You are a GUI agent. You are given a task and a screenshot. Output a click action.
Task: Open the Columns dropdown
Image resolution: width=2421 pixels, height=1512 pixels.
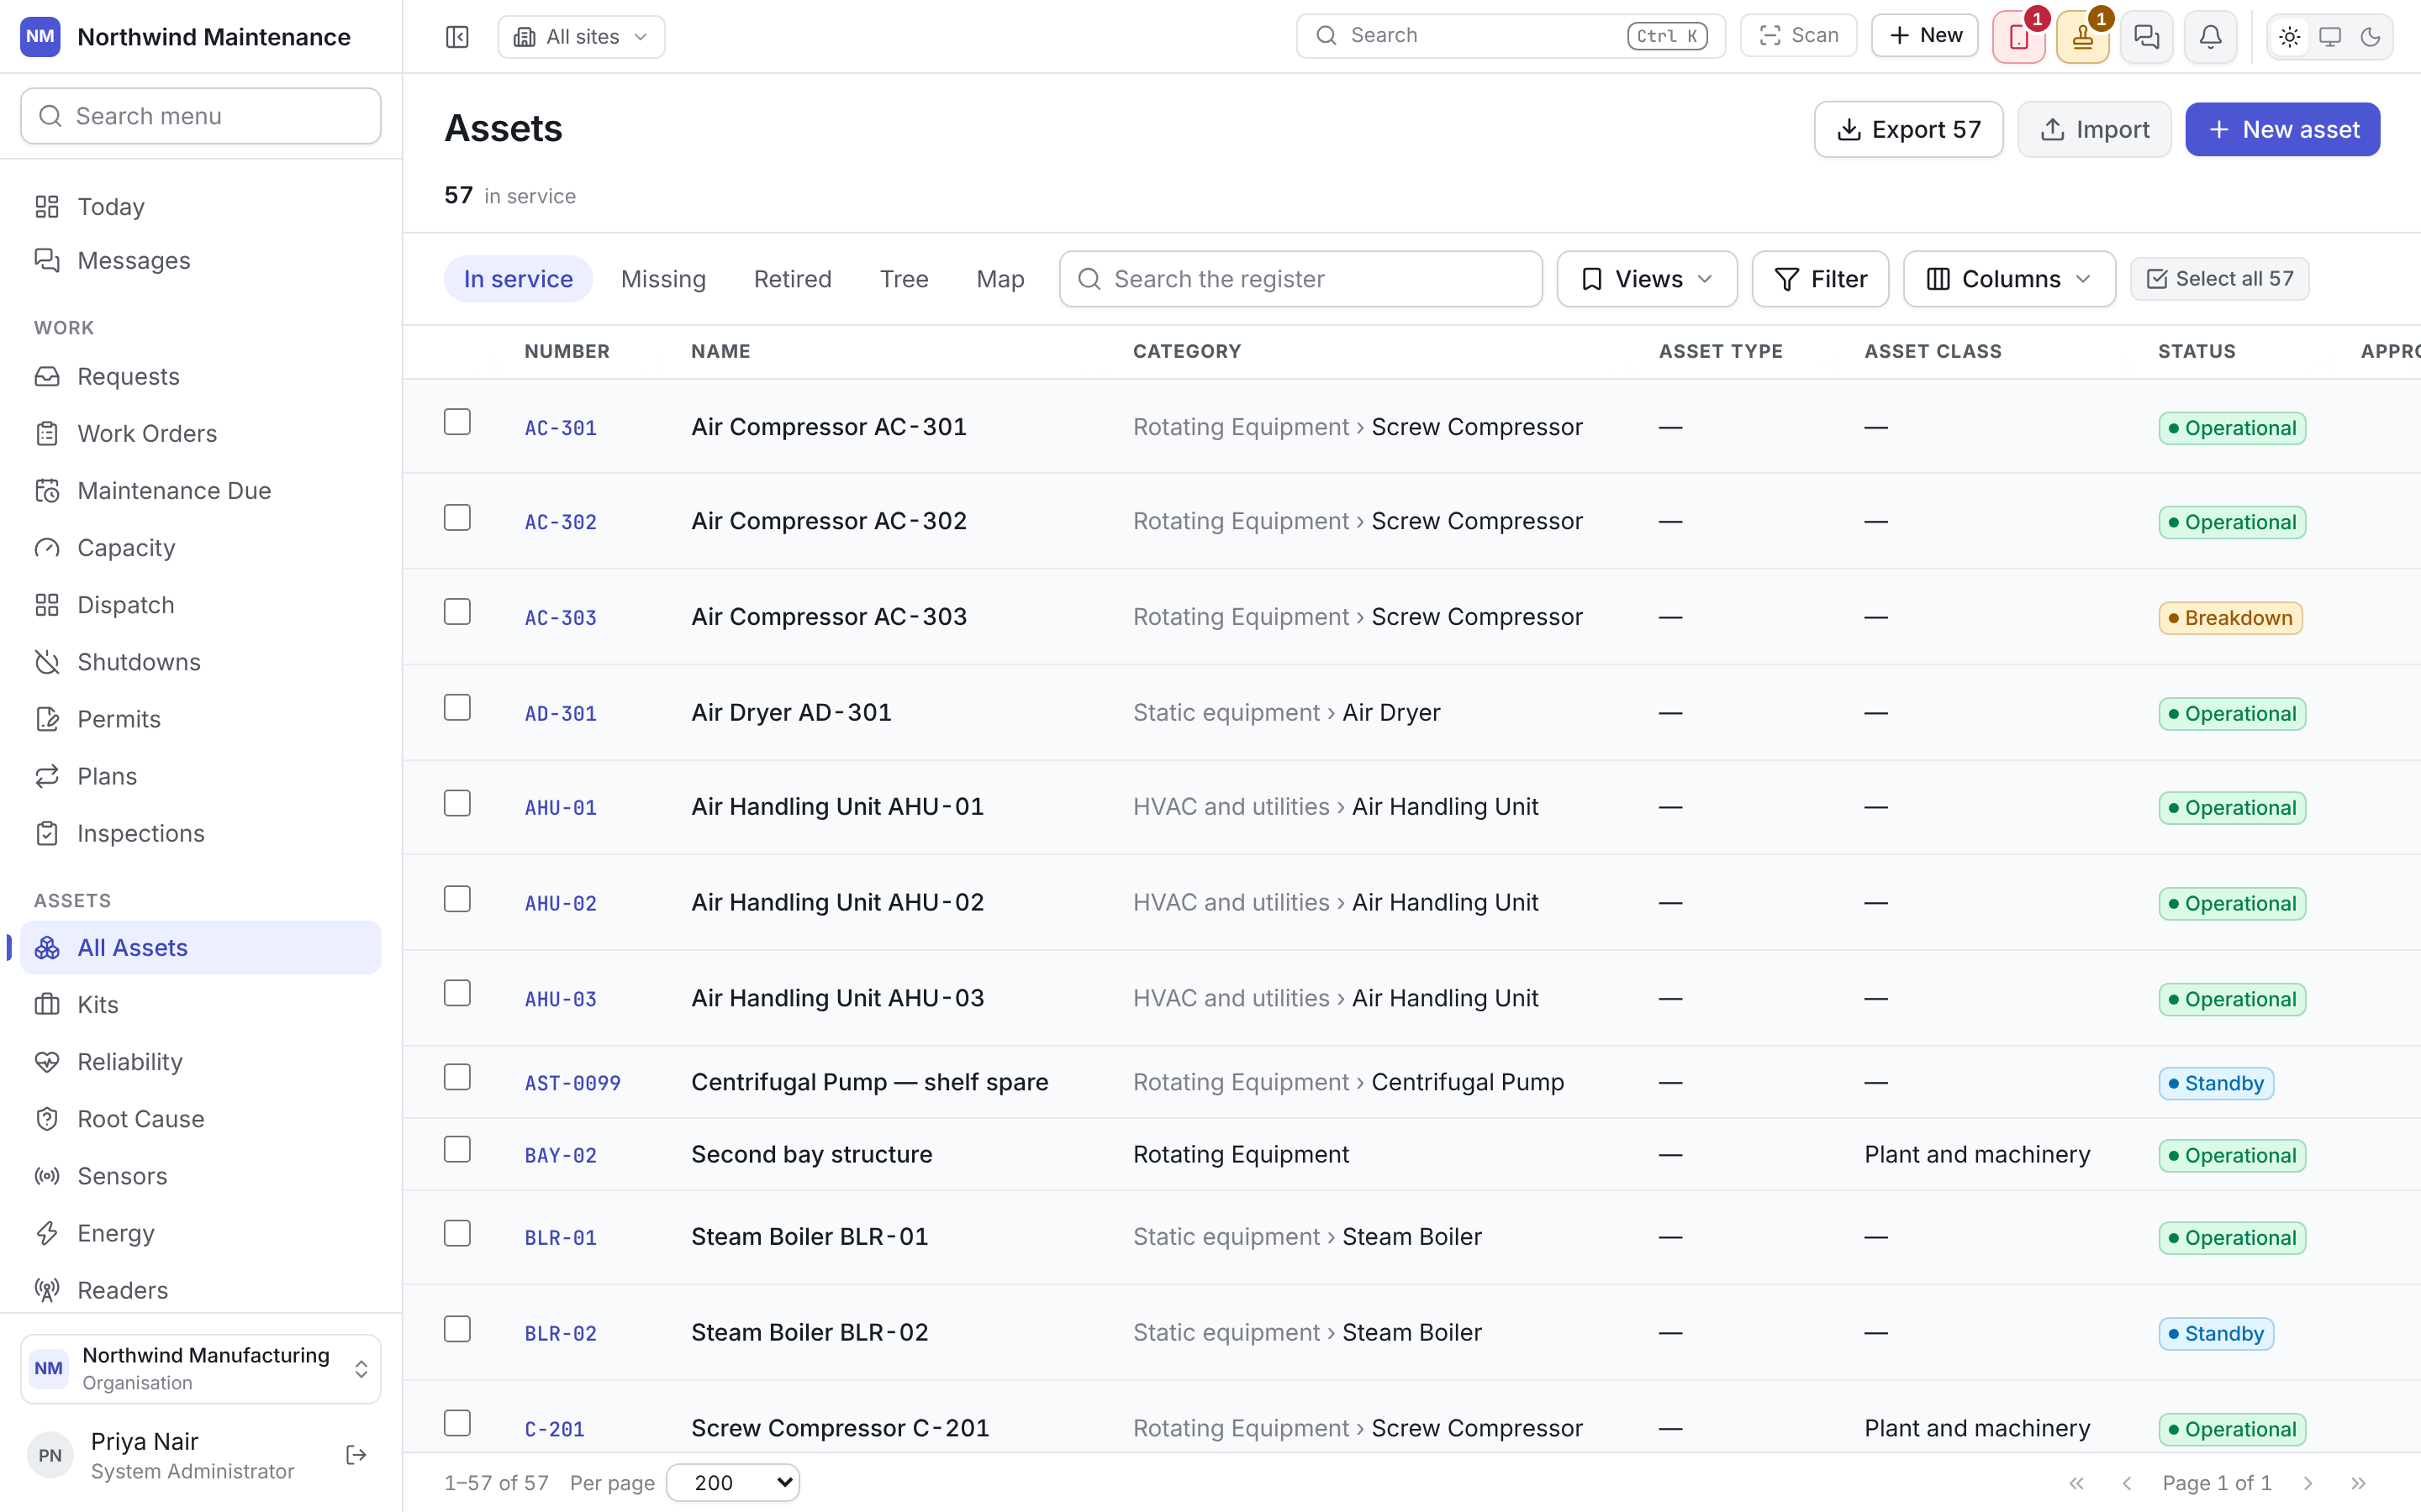[2009, 279]
